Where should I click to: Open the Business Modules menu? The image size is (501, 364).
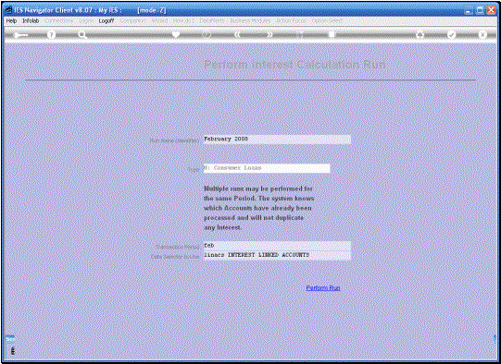[x=250, y=20]
